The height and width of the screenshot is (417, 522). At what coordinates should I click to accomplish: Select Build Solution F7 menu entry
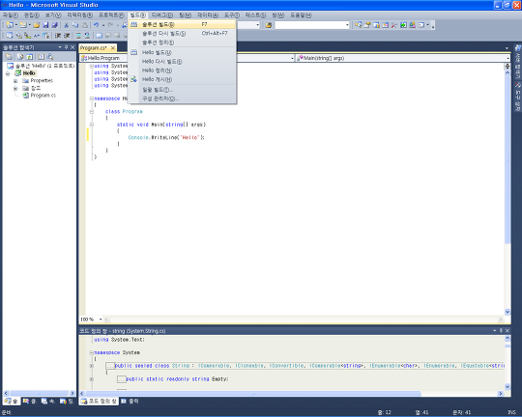click(183, 24)
